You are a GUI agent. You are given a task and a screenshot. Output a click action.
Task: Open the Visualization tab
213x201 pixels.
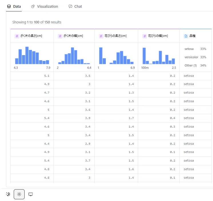point(45,6)
